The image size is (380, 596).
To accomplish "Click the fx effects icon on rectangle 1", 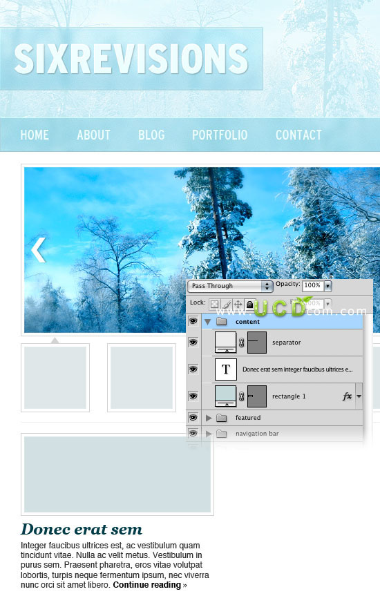I will tap(347, 396).
